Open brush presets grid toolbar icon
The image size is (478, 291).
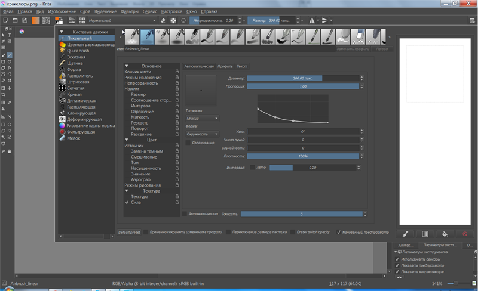click(x=82, y=20)
